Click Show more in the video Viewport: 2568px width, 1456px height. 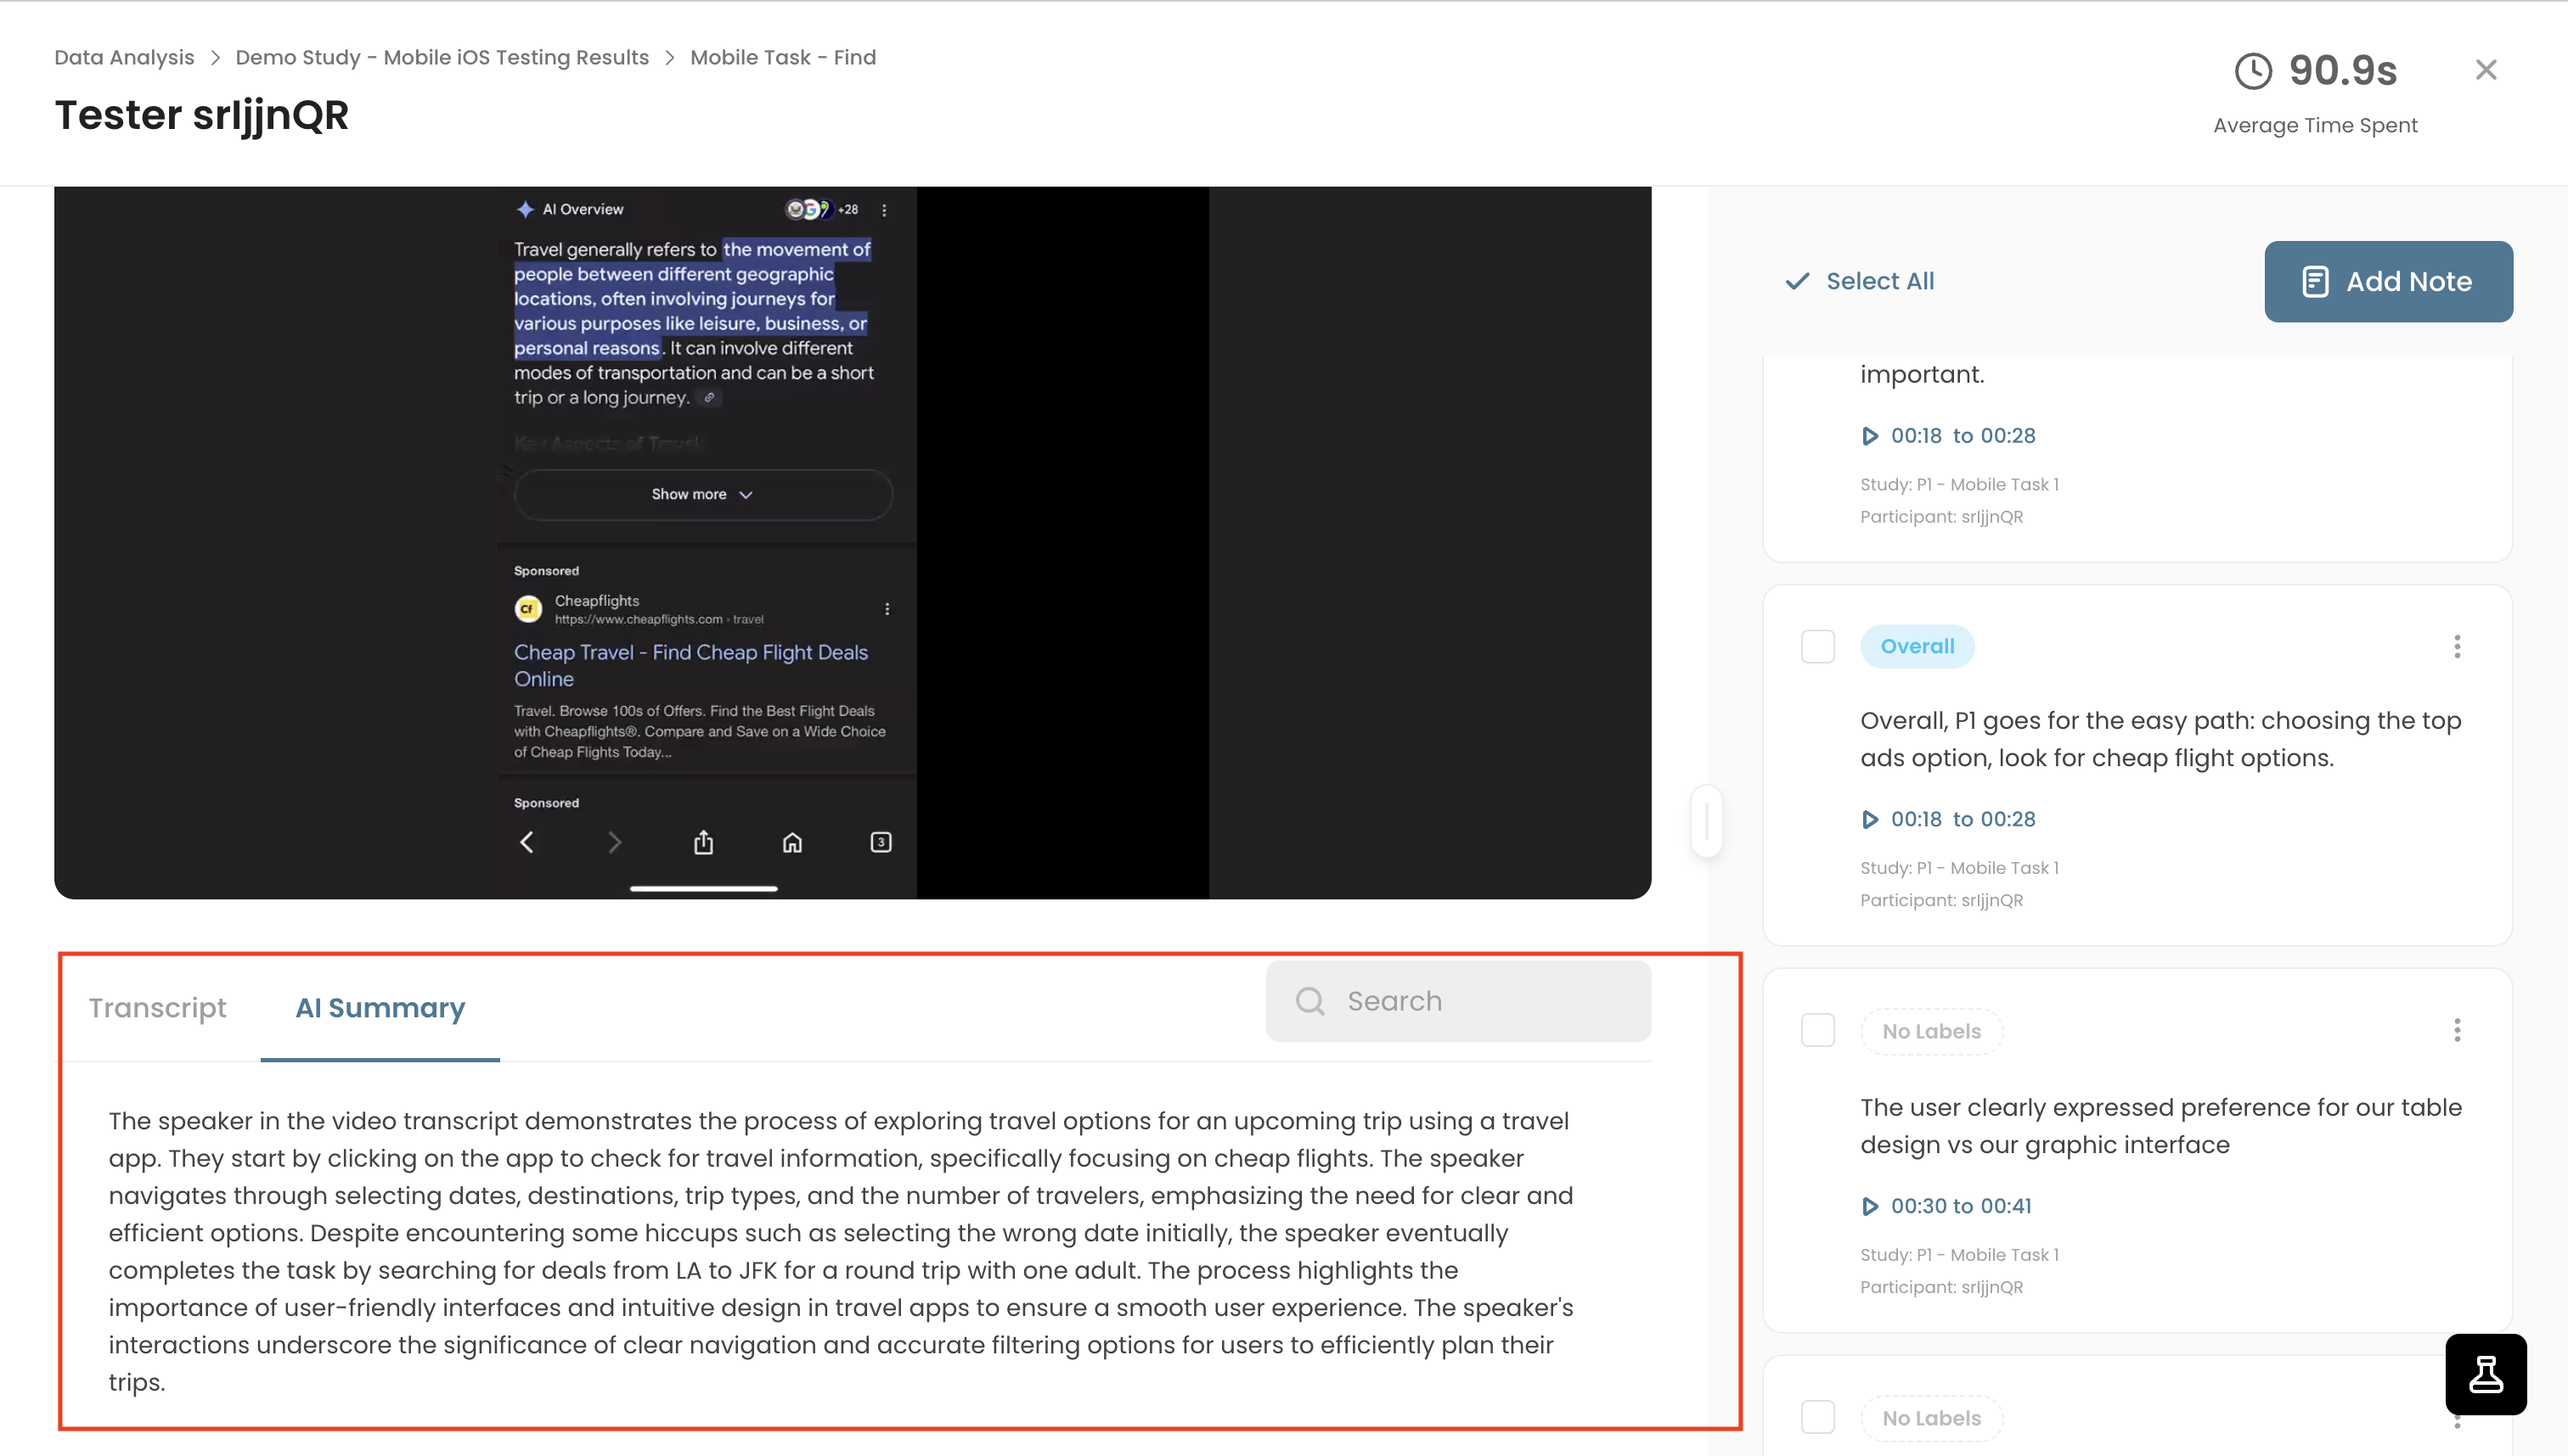click(702, 494)
